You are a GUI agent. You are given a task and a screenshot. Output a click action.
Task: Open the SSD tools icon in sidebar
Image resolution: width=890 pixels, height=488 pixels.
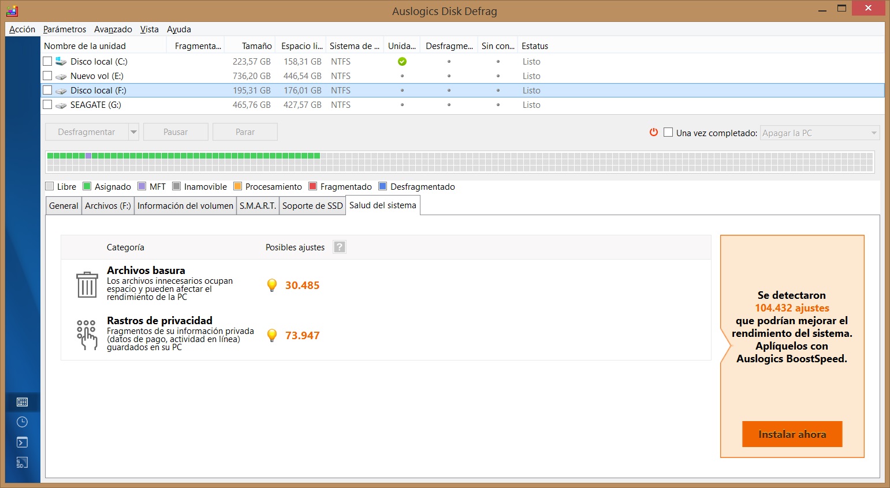[x=22, y=463]
